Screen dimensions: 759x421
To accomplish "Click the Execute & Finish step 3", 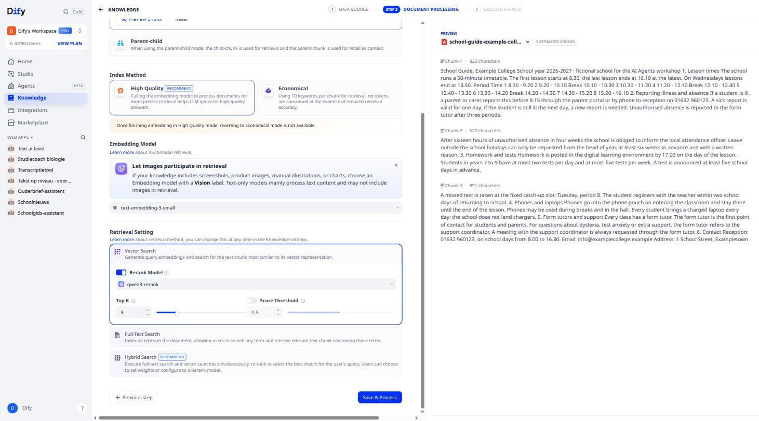I will pos(498,9).
